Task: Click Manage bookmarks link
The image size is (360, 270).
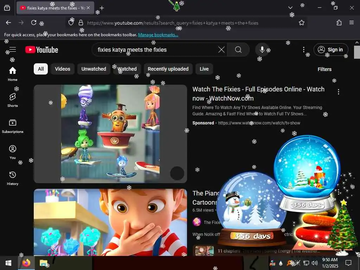Action: pyautogui.click(x=158, y=35)
